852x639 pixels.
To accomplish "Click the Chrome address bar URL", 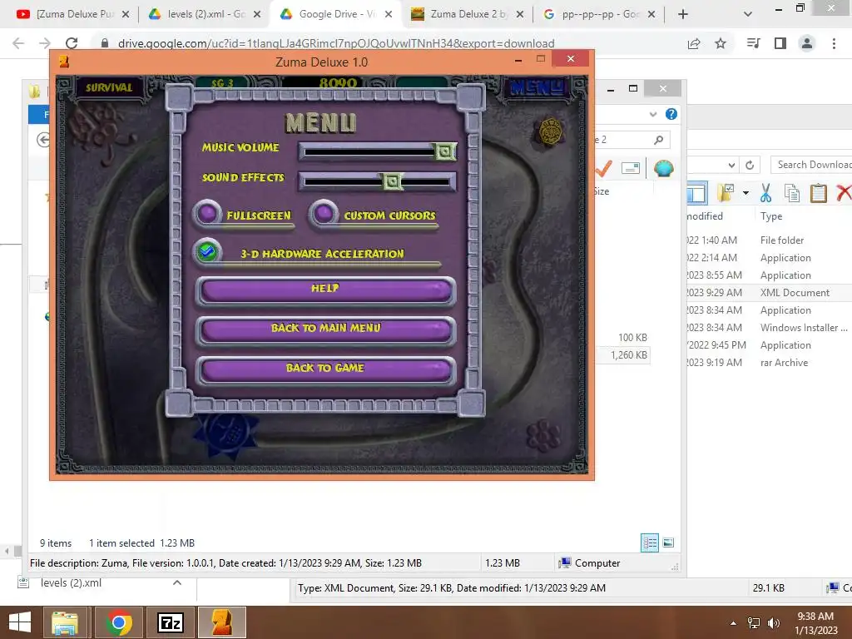I will click(336, 43).
